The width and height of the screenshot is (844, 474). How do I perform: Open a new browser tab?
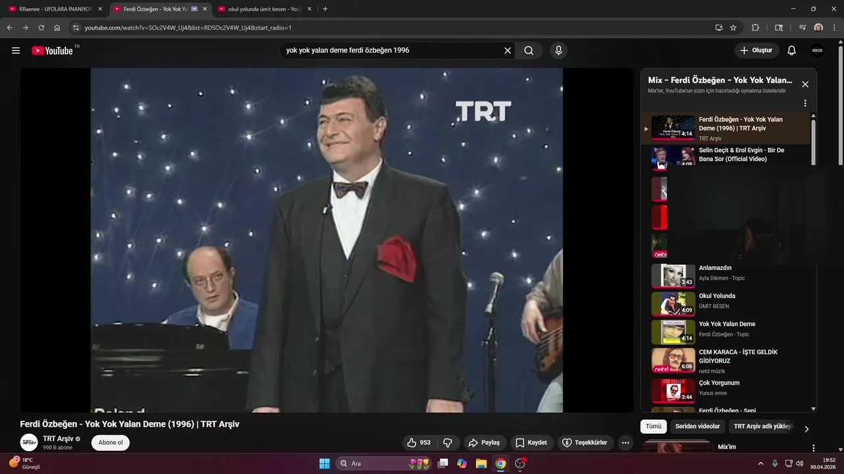click(x=325, y=9)
